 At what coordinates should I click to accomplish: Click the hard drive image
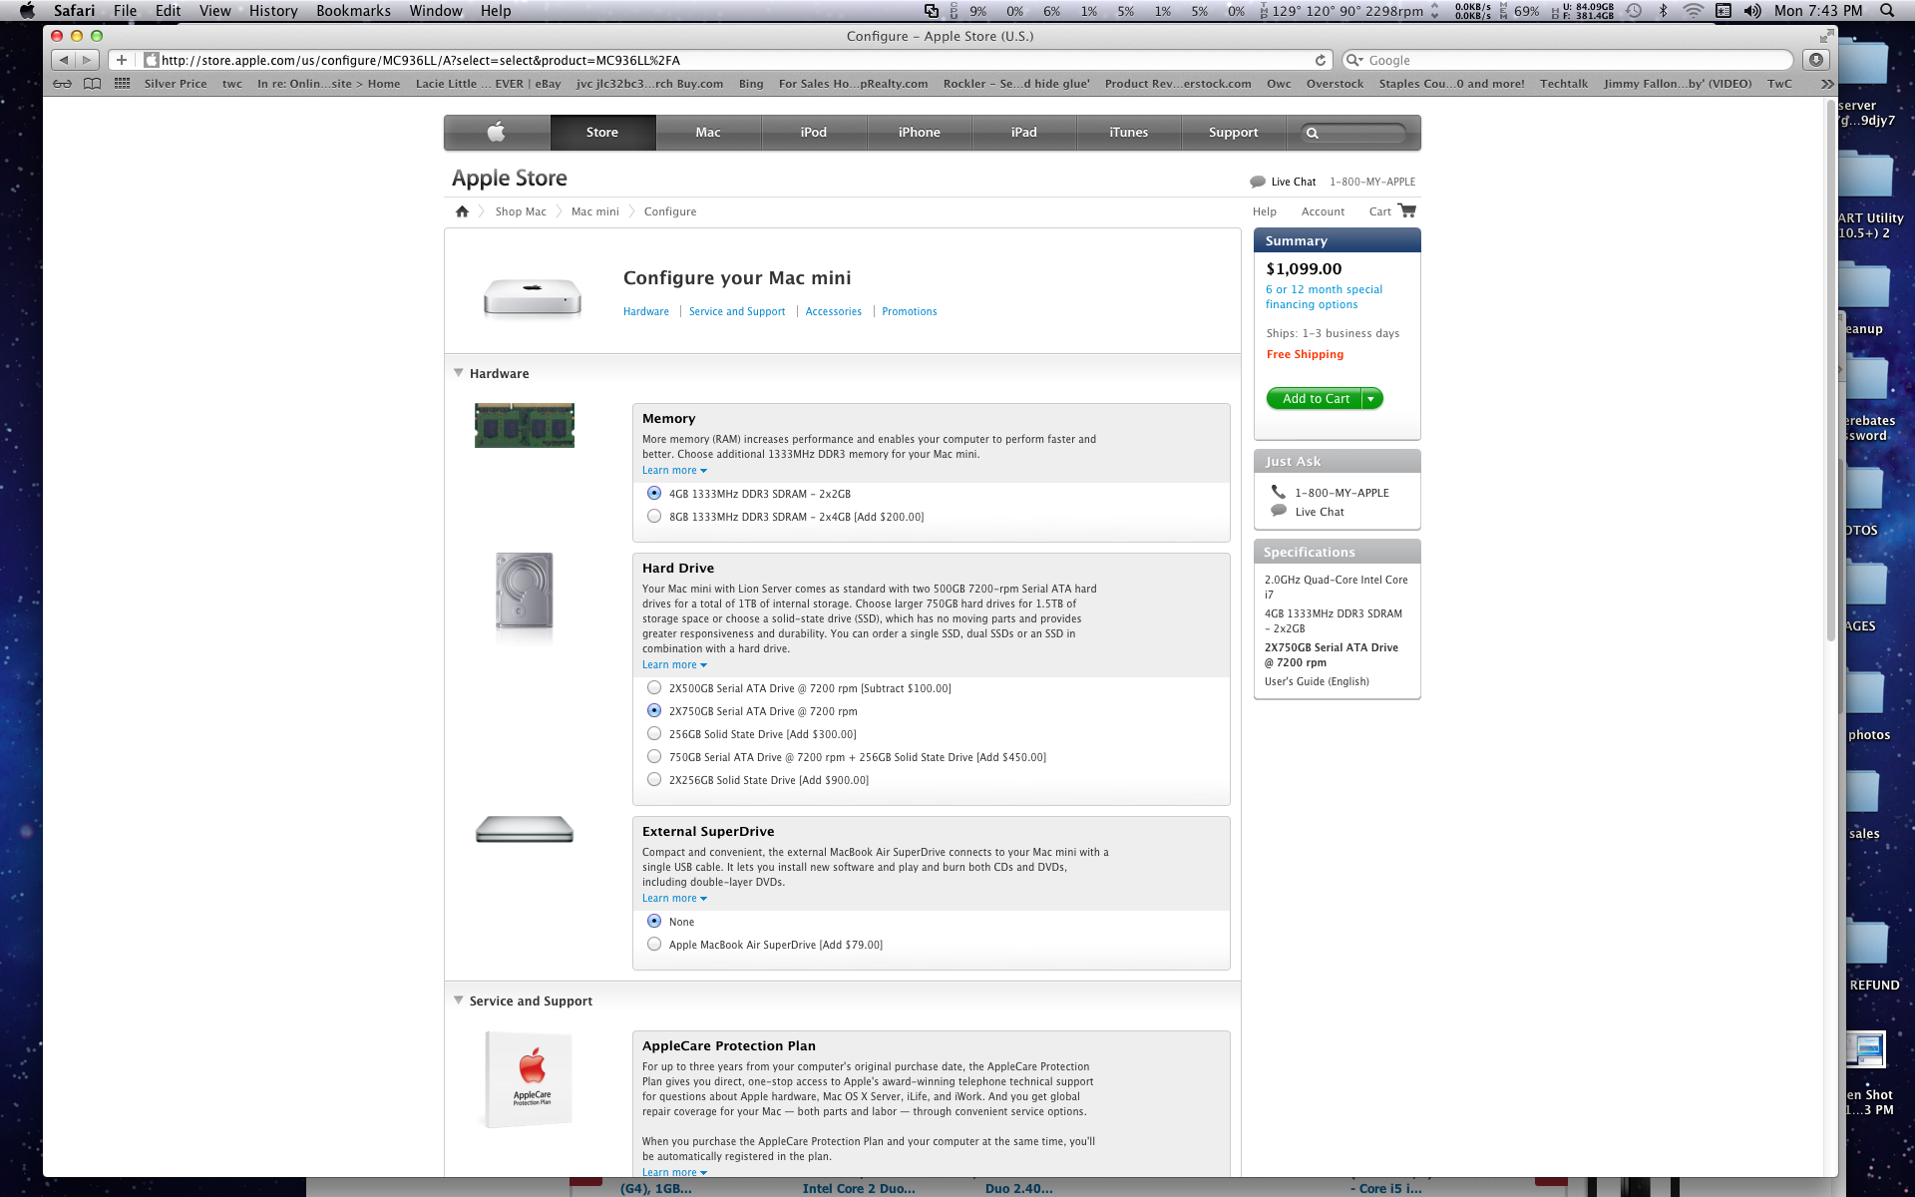(x=525, y=592)
